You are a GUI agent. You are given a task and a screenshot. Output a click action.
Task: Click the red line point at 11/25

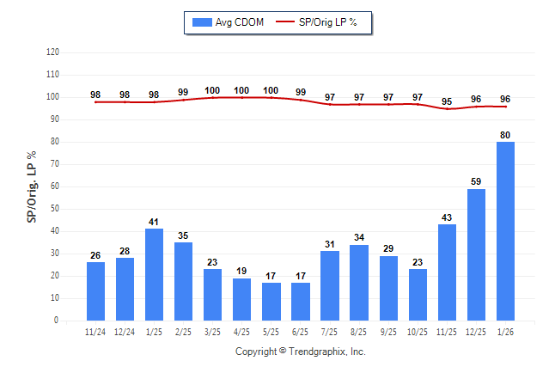447,109
